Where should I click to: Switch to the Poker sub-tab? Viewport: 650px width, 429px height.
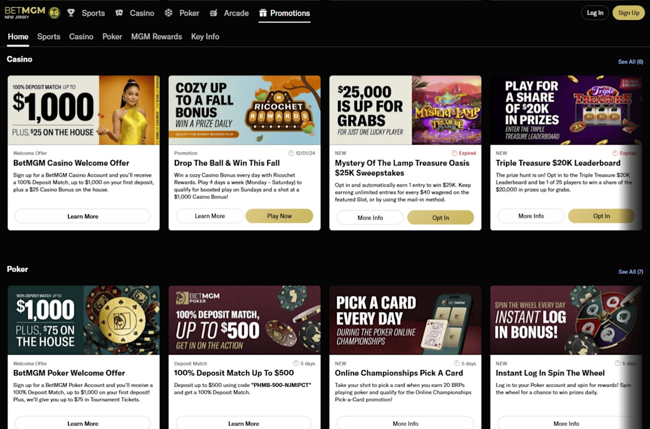tap(112, 36)
